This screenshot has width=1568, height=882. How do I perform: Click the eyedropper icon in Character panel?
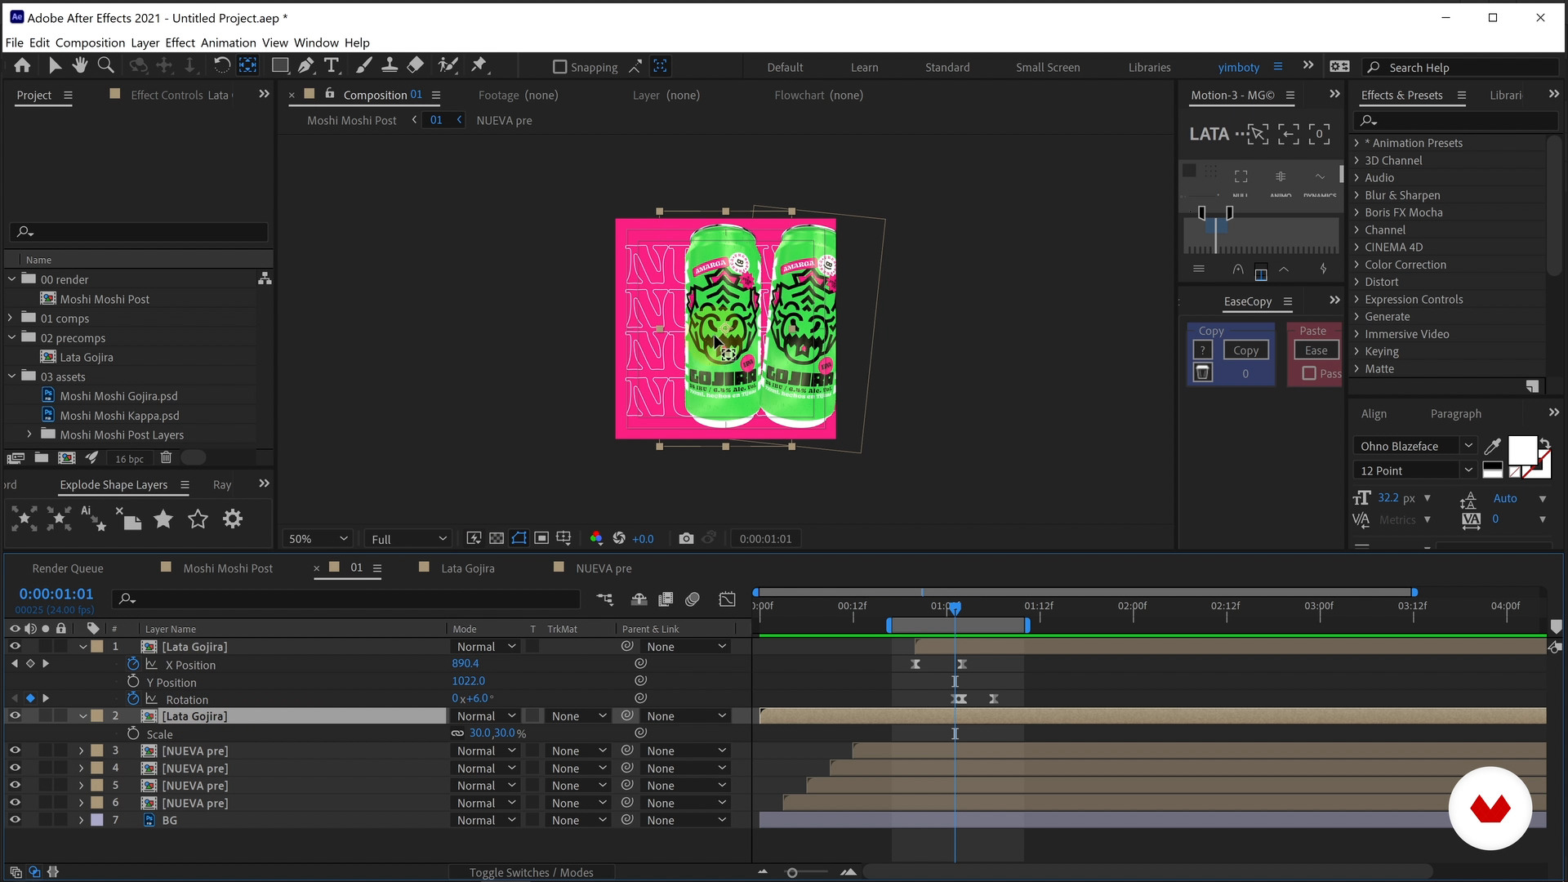[1492, 447]
